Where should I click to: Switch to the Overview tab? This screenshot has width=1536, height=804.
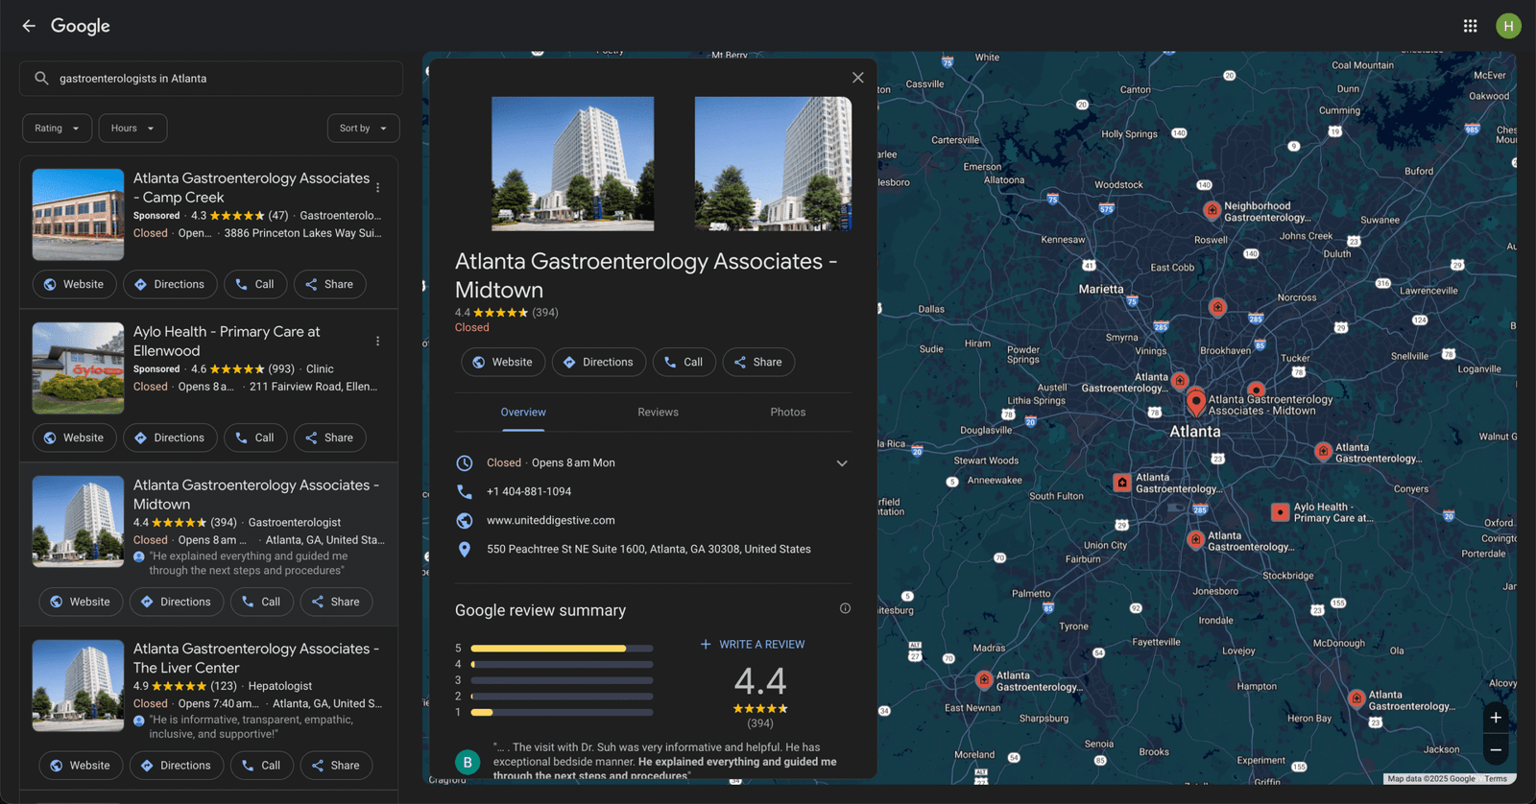point(523,413)
